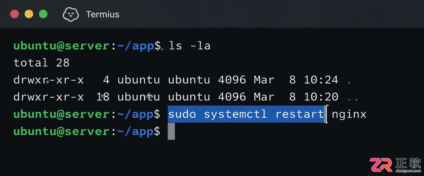Click the ZR zhengruan watermark logo
The image size is (424, 176).
(x=395, y=165)
